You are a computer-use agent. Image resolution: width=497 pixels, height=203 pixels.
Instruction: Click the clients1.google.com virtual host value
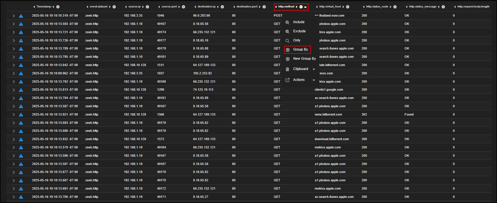pyautogui.click(x=329, y=90)
